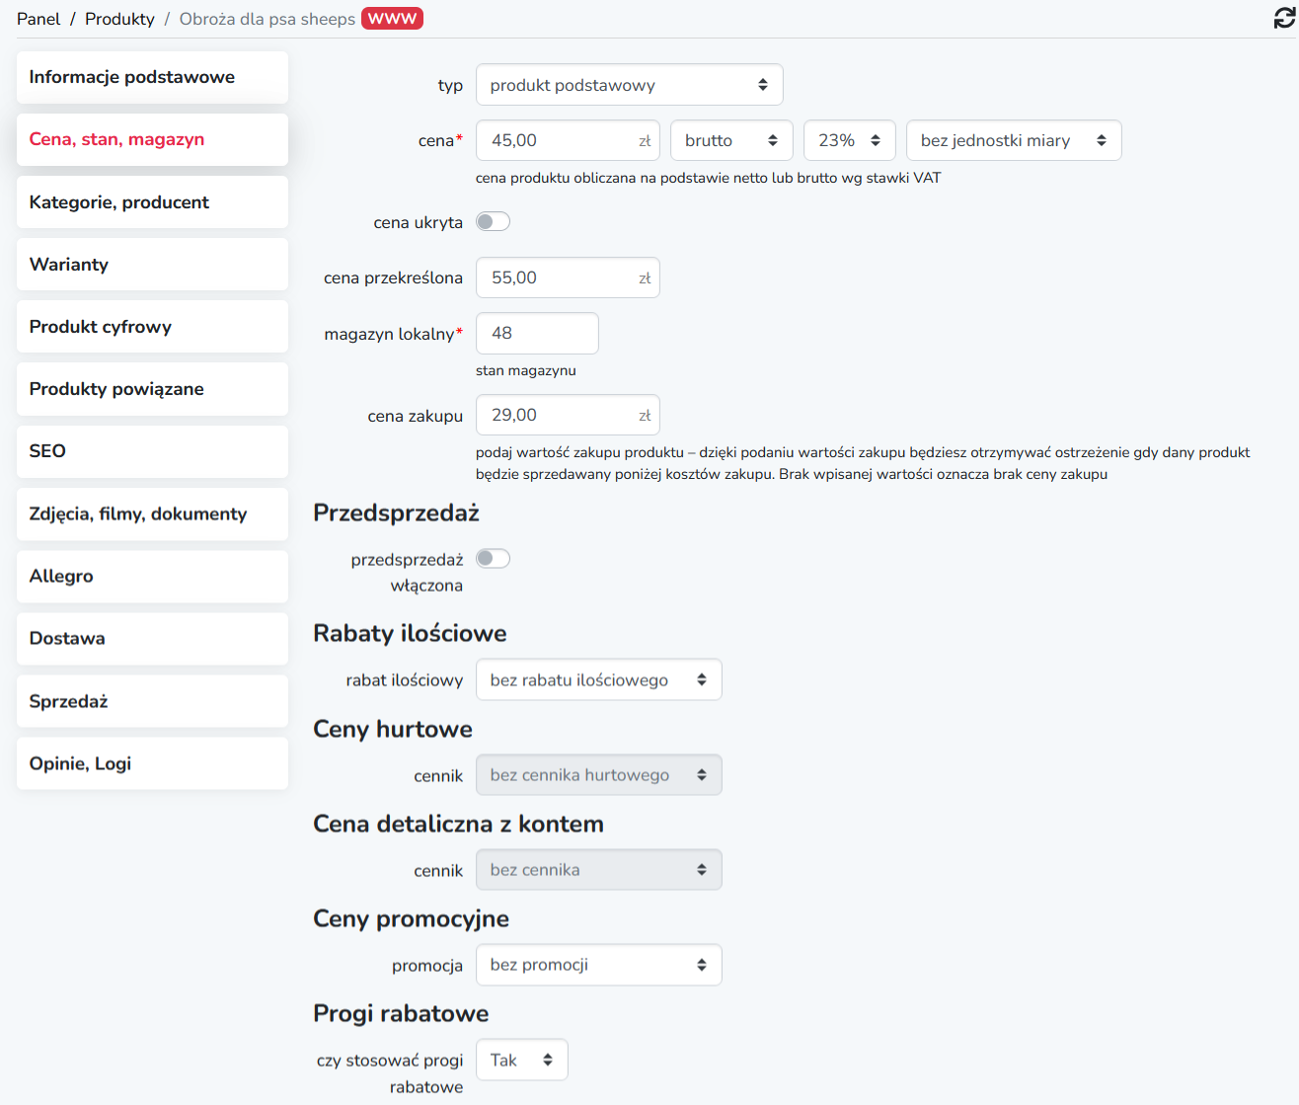Click the red WWW badge
1299x1105 pixels.
pos(392,19)
